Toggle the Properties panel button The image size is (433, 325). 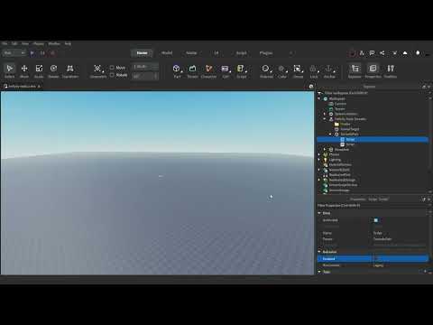[x=373, y=71]
